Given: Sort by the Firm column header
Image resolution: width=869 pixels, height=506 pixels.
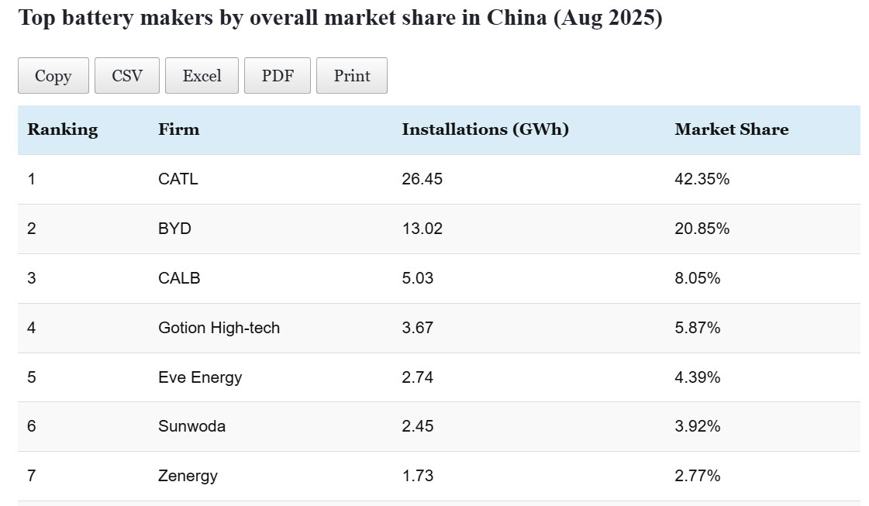Looking at the screenshot, I should 178,129.
